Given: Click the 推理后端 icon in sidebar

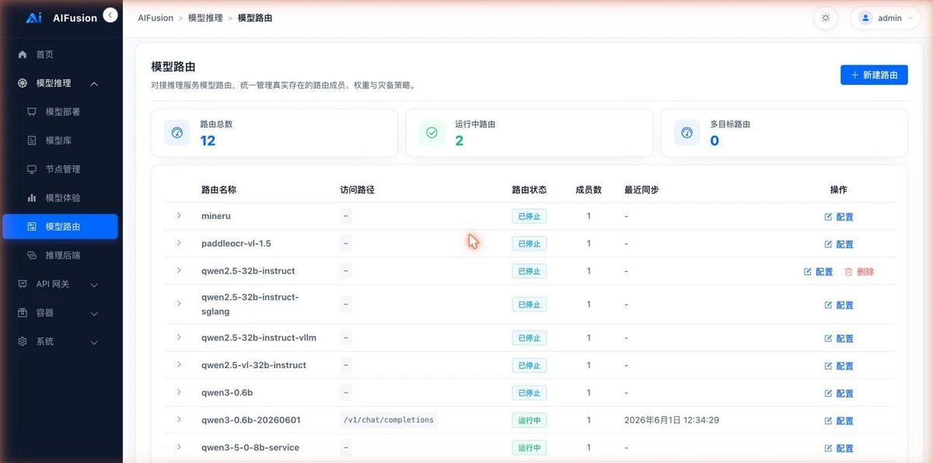Looking at the screenshot, I should [x=32, y=255].
